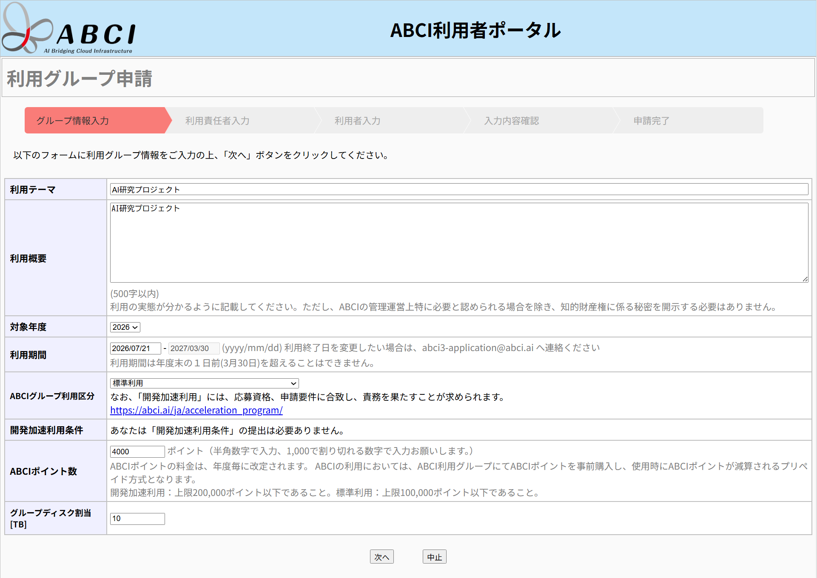Click the 次へ button
The image size is (817, 578).
382,557
